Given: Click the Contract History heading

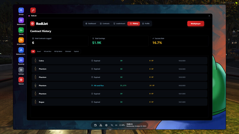Looking at the screenshot, I should pos(41,31).
